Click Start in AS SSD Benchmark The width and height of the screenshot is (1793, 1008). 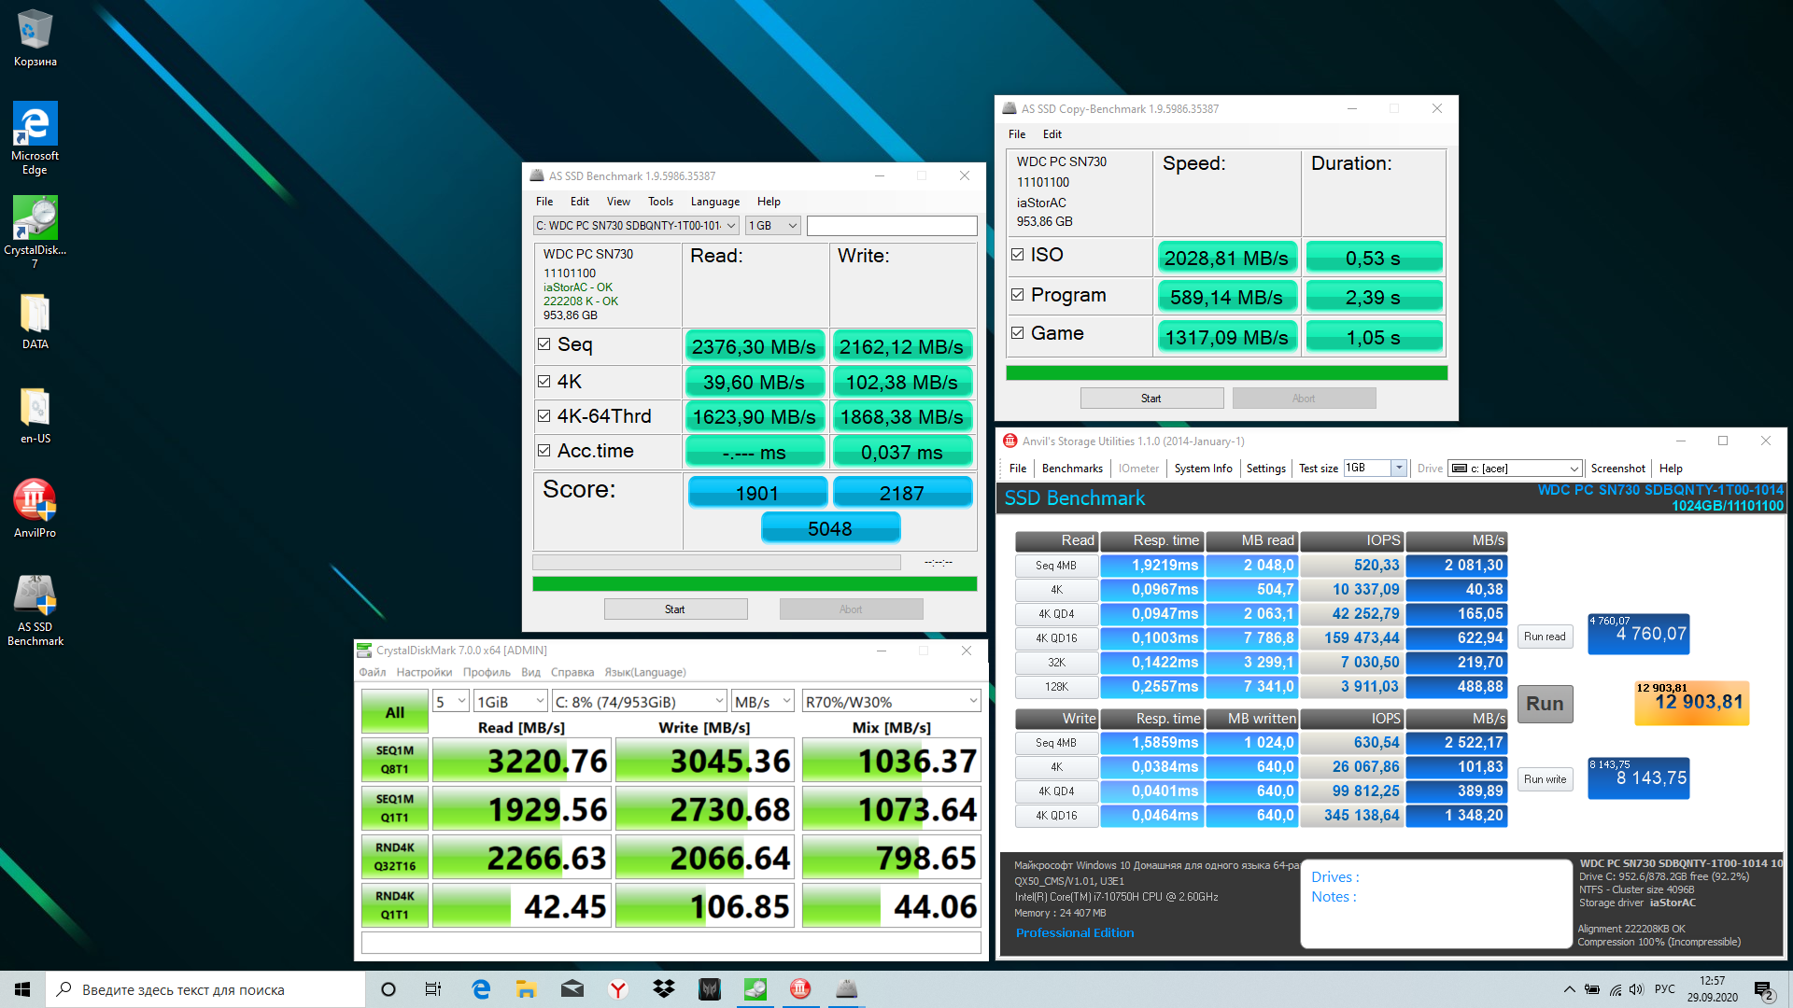[675, 609]
